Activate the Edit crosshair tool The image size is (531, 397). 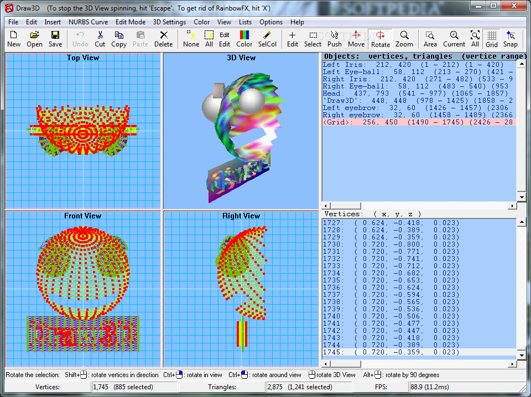(x=292, y=39)
